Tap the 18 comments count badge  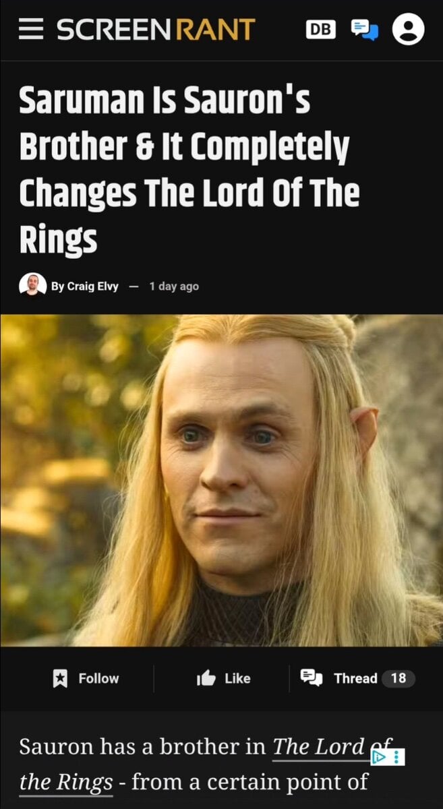point(398,678)
